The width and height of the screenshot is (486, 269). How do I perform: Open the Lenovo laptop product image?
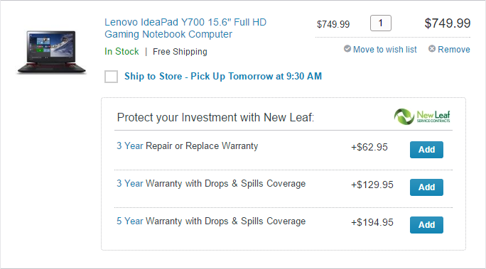(51, 52)
